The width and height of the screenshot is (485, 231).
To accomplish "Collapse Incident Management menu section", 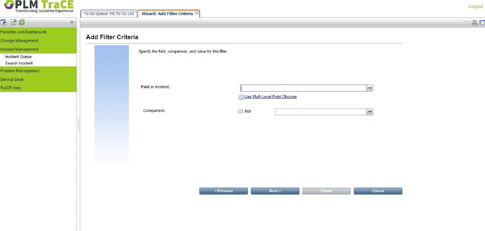I will [x=38, y=49].
